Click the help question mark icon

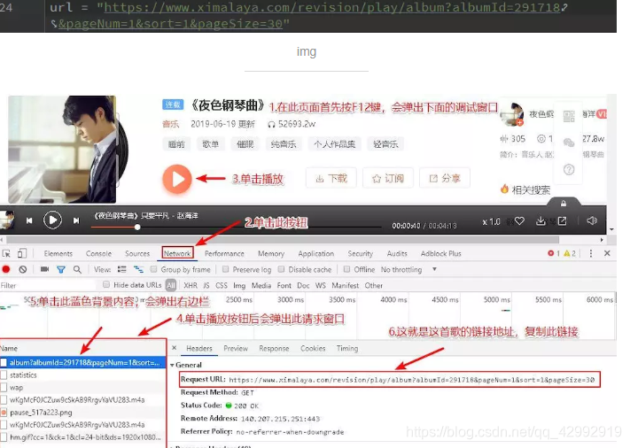coord(569,169)
